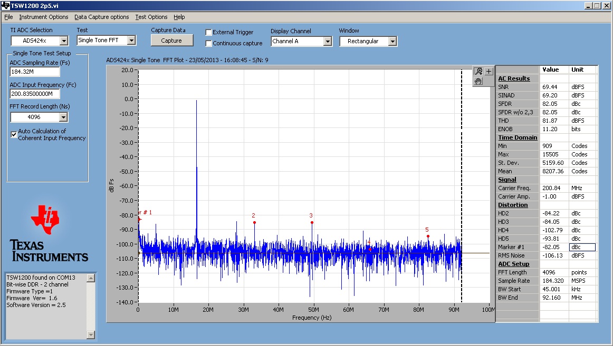
Task: Click the St. Dev. value 5159.60
Action: click(x=554, y=163)
